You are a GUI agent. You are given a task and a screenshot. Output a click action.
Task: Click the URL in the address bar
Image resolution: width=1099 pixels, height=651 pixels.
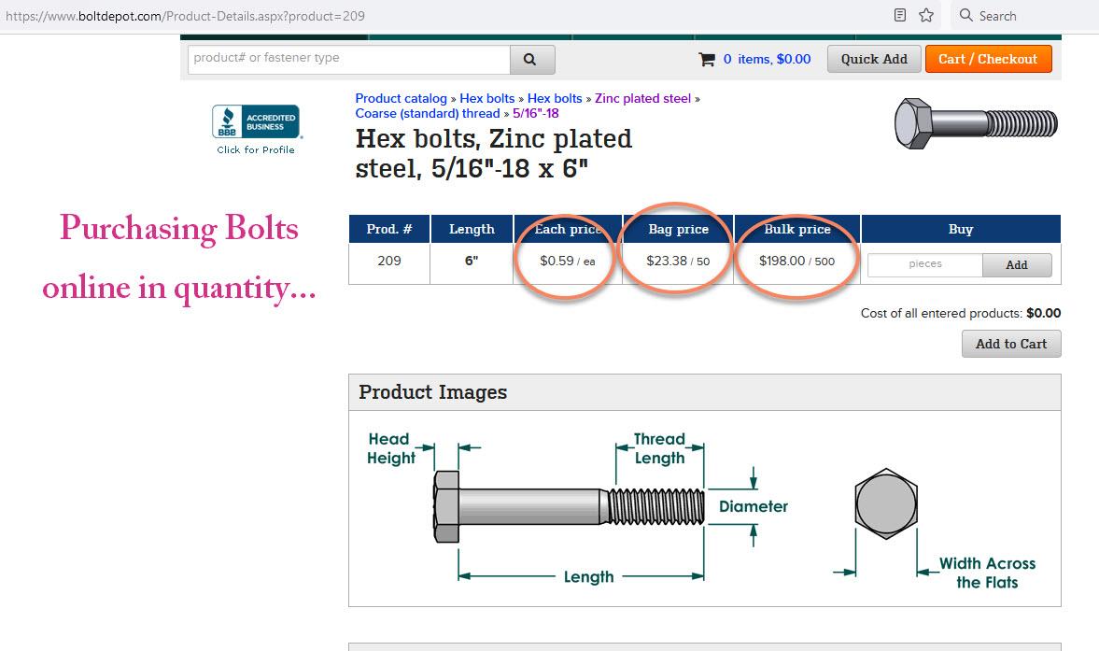tap(185, 16)
